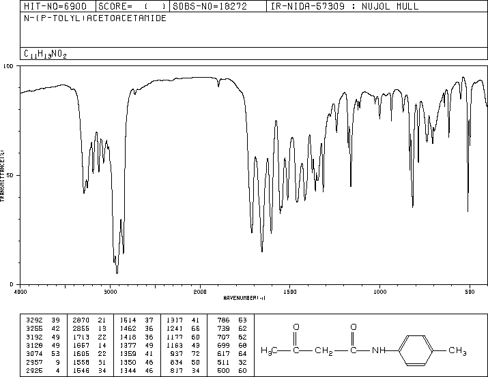488x377 pixels.
Task: Click the 500 tick label under the spectrum axis
Action: 470,292
